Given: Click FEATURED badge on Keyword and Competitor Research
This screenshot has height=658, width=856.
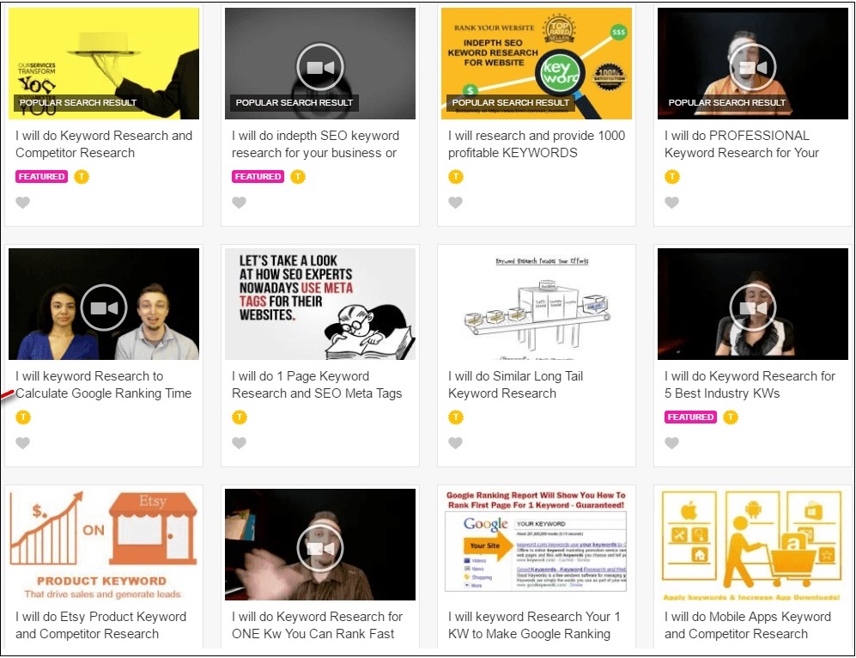Looking at the screenshot, I should click(41, 177).
